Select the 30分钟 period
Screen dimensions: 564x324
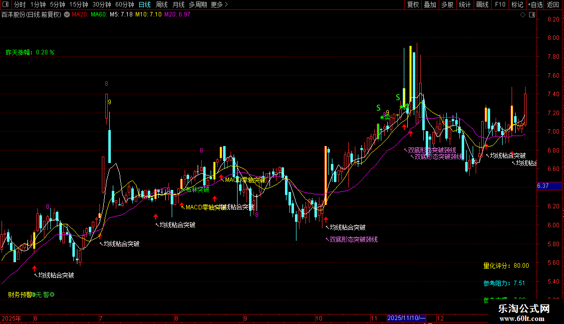click(x=102, y=4)
